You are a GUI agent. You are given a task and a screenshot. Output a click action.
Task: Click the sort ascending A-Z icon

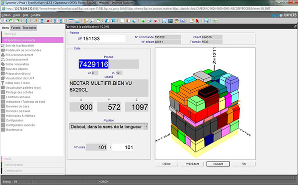pos(55,21)
